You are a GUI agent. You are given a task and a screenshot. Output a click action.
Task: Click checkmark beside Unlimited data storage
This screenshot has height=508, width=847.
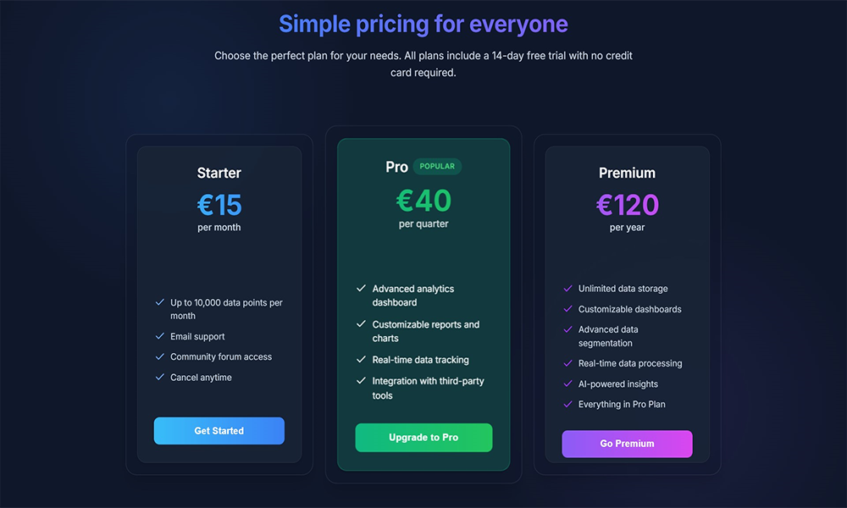point(567,289)
